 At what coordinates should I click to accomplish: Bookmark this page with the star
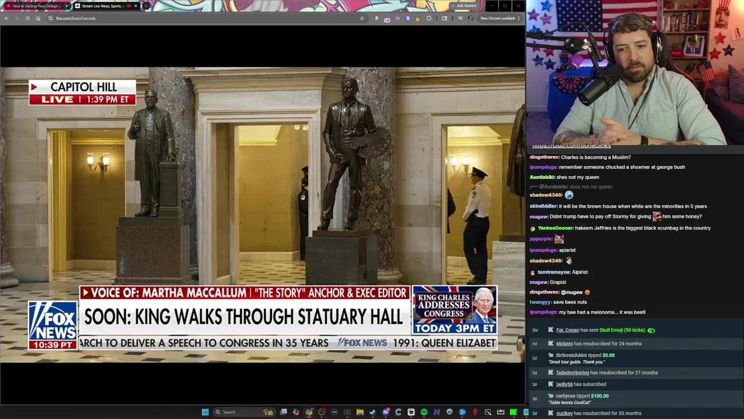362,18
